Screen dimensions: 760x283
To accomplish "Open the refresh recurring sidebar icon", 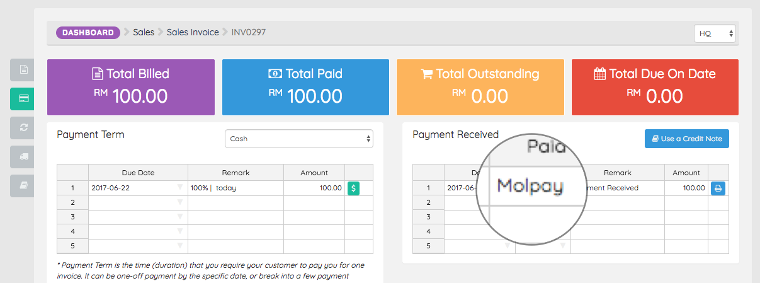I will pos(23,127).
